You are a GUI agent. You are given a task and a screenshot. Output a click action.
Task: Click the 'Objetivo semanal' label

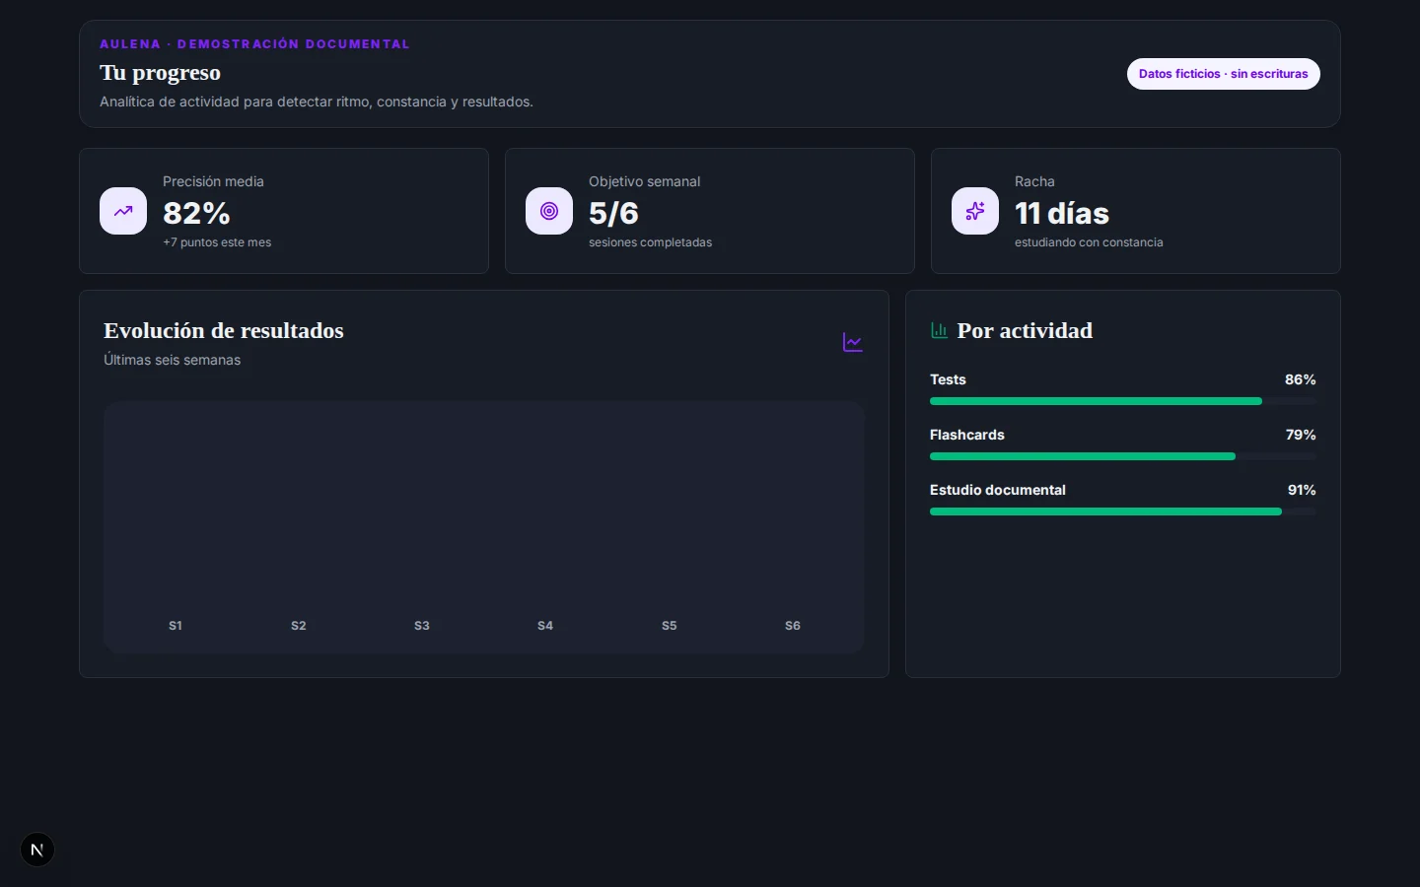[644, 181]
